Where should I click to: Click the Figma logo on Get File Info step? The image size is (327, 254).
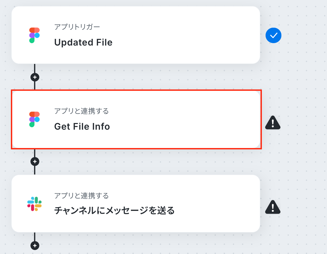coord(35,119)
